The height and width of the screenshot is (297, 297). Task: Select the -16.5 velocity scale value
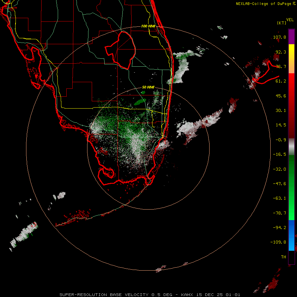(280, 154)
